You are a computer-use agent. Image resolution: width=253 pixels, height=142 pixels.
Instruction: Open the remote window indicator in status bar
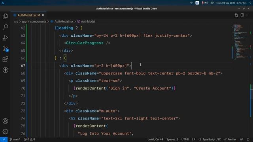[4, 139]
